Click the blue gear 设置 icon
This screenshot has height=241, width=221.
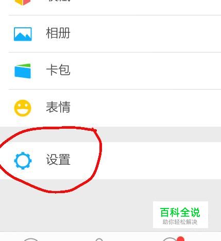click(23, 161)
